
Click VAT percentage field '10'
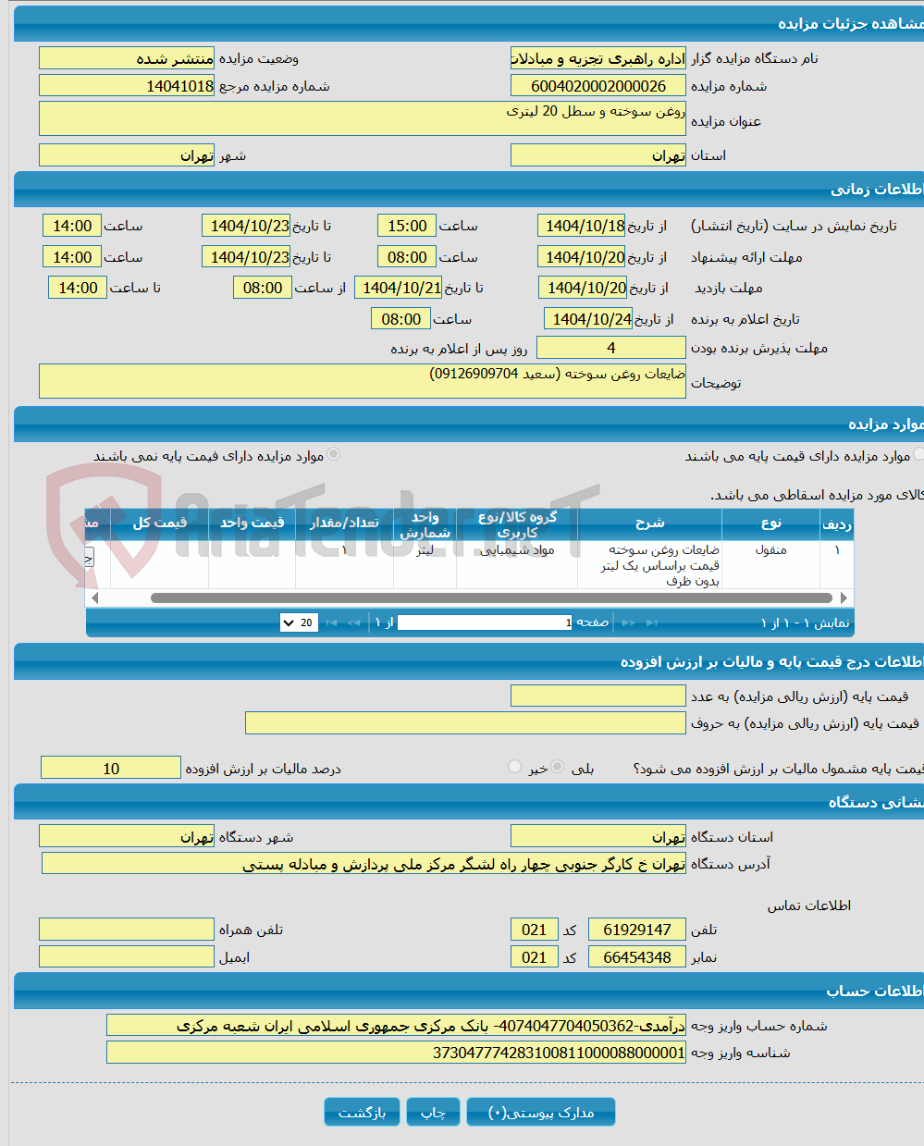point(111,768)
